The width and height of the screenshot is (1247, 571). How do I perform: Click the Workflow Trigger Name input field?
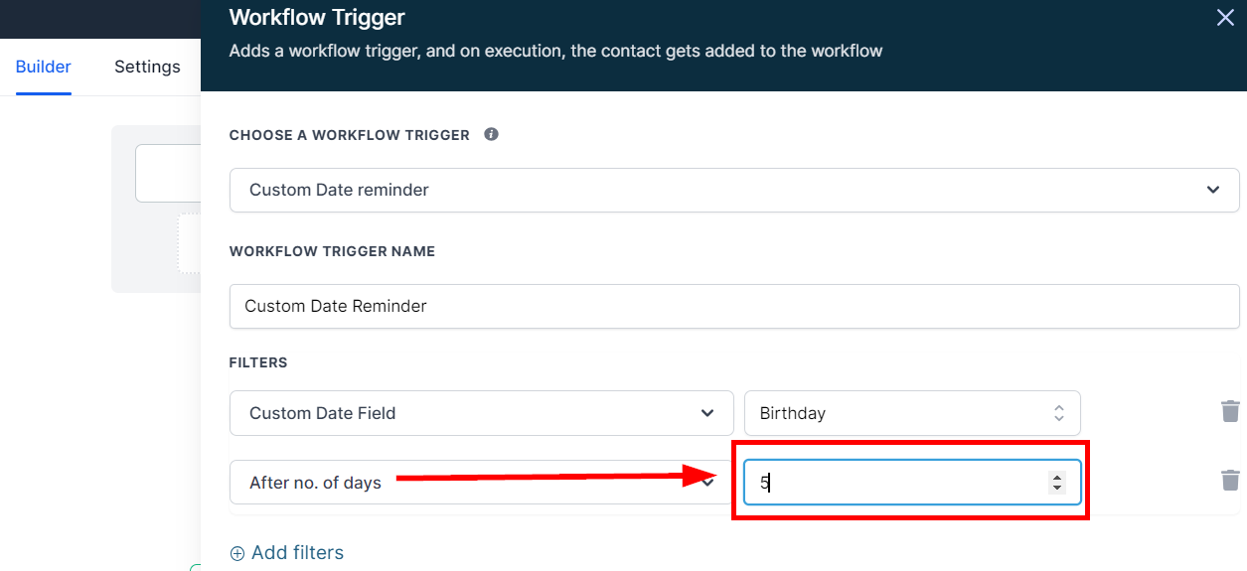coord(733,306)
